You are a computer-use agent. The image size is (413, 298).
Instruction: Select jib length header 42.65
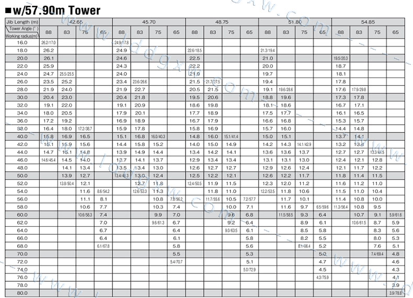pos(76,22)
